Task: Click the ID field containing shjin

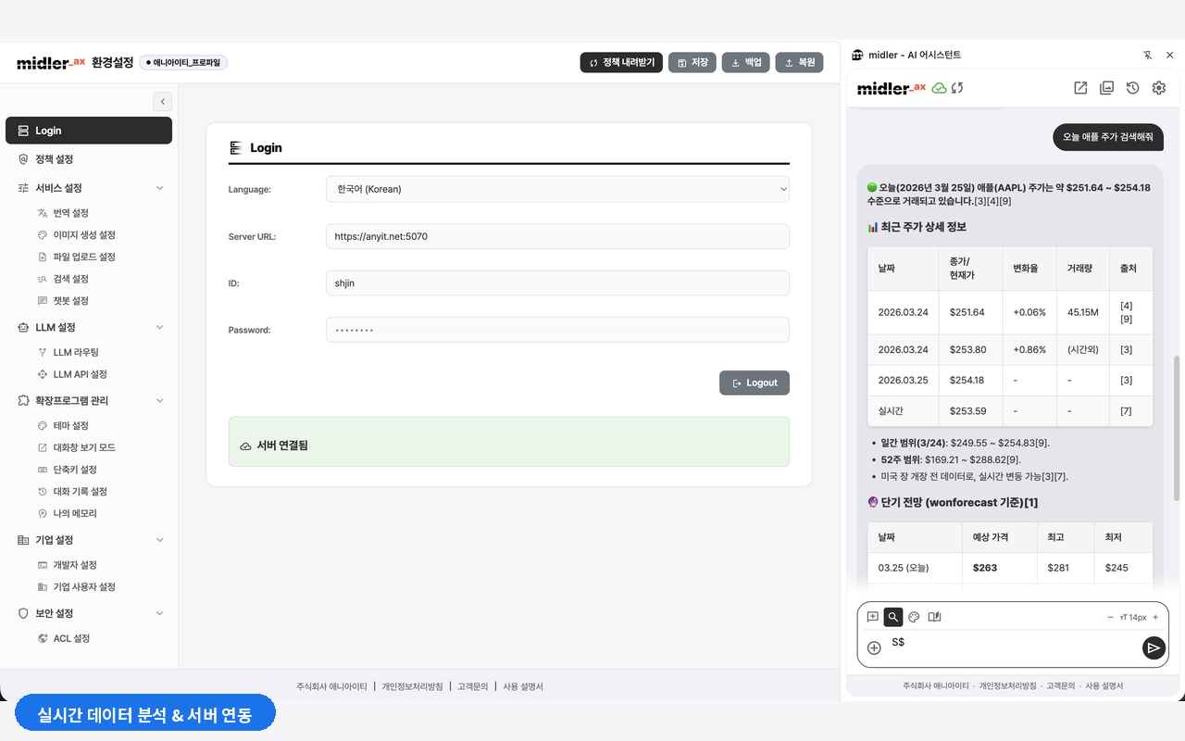Action: 557,283
